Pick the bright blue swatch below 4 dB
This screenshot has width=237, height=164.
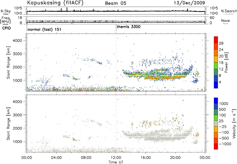(216, 85)
